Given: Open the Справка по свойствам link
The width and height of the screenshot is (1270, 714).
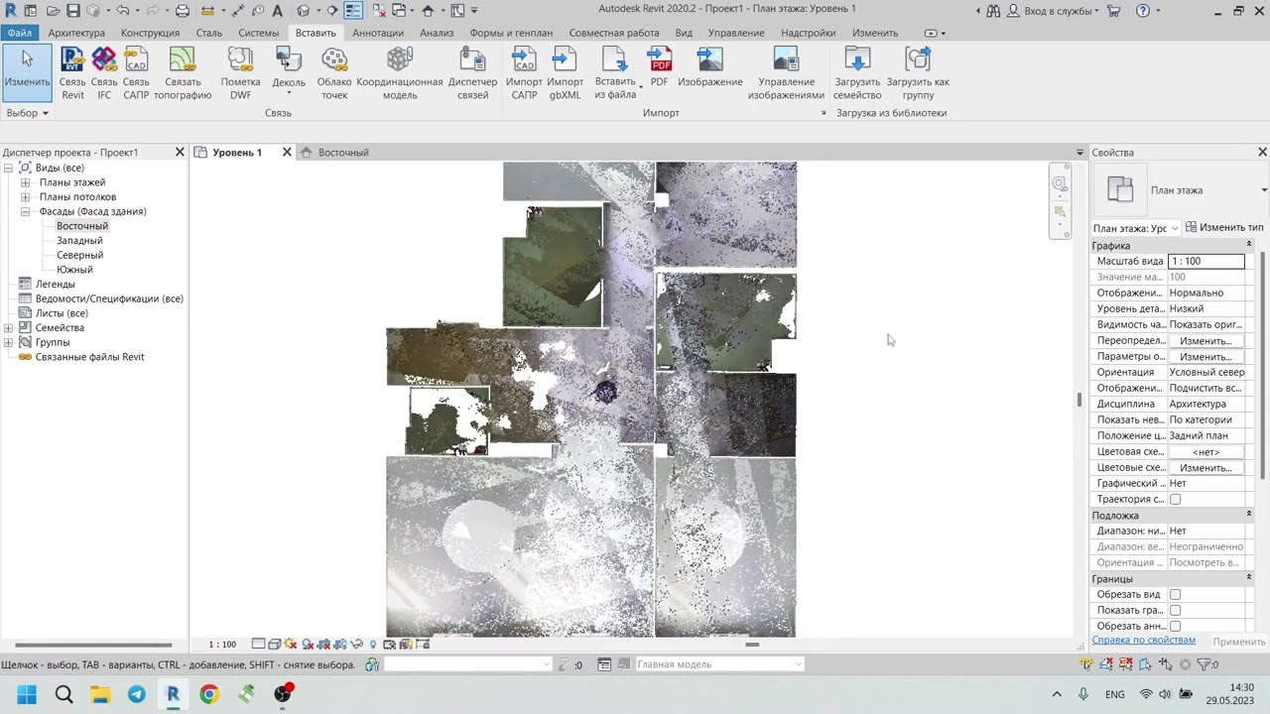Looking at the screenshot, I should [1143, 640].
